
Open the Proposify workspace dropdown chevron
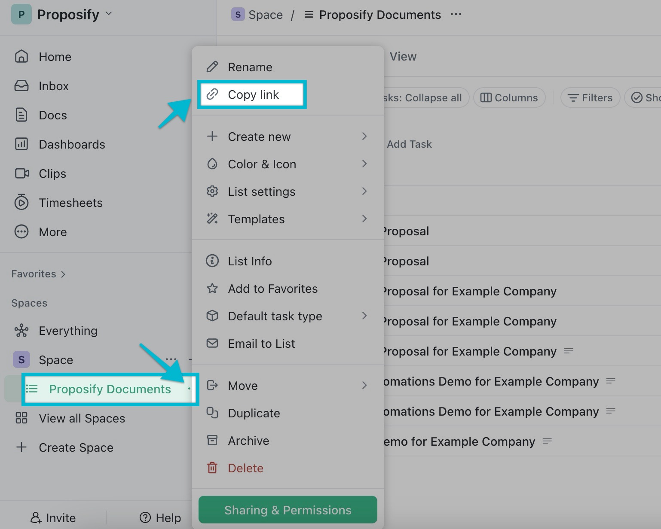point(109,14)
